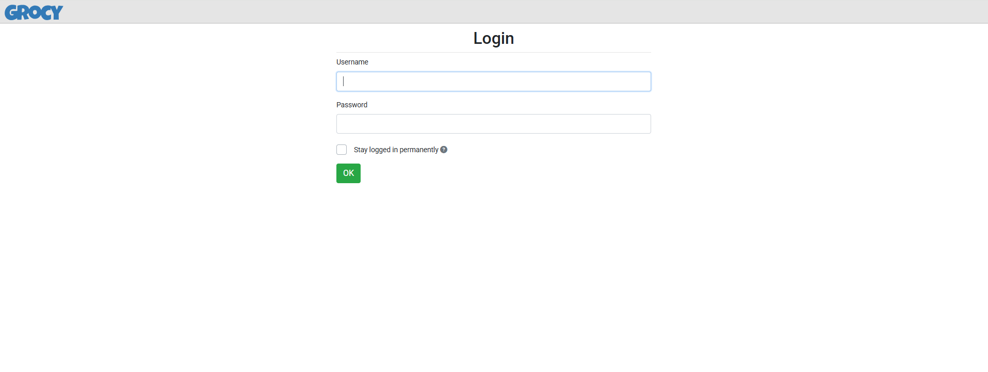Click the Login heading

click(x=494, y=38)
